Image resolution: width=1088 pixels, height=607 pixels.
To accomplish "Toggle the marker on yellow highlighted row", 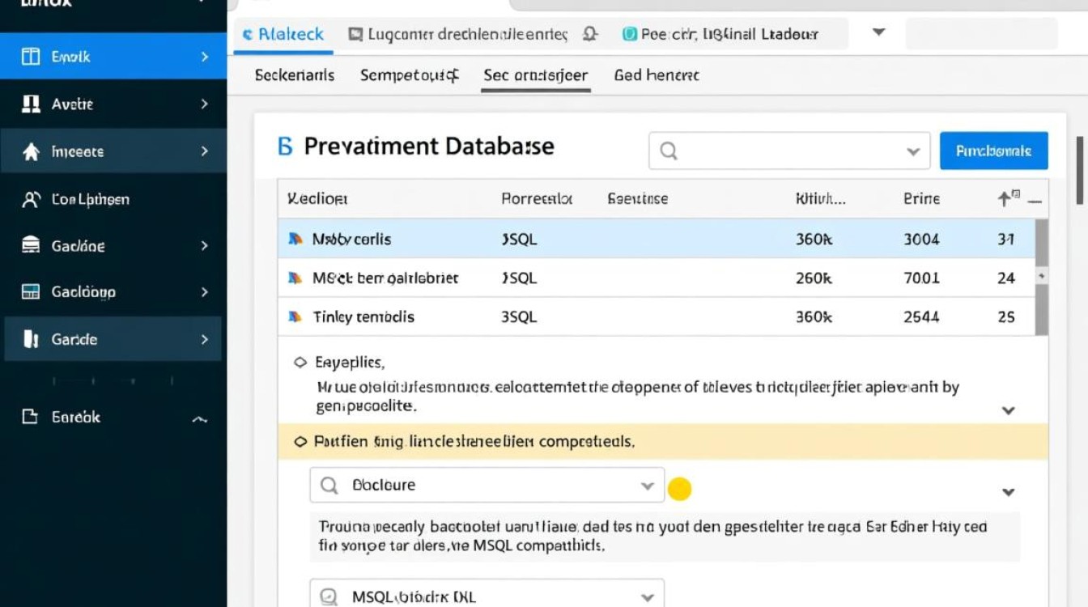I will [300, 442].
